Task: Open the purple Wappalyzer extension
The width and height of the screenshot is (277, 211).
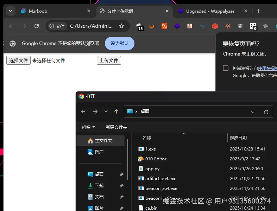Action: pos(177,26)
